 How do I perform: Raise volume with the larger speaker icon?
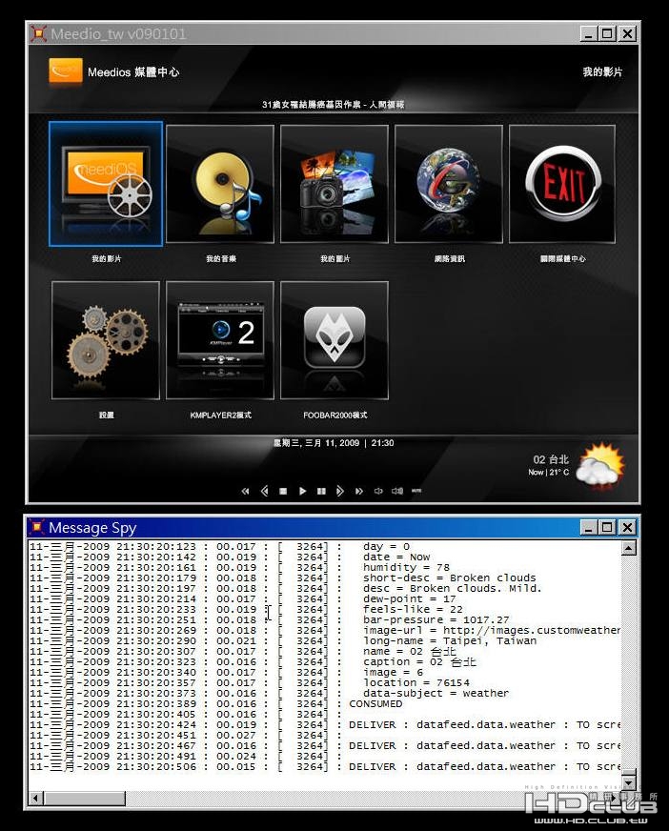(x=397, y=492)
